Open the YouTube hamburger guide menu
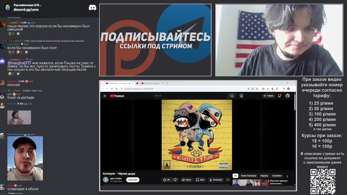347x195 pixels. pyautogui.click(x=105, y=96)
